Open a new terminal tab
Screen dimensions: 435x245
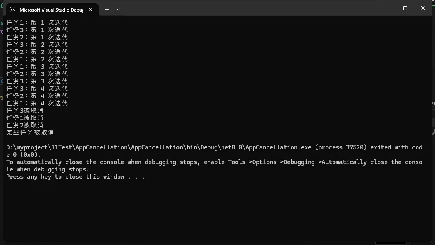[107, 10]
